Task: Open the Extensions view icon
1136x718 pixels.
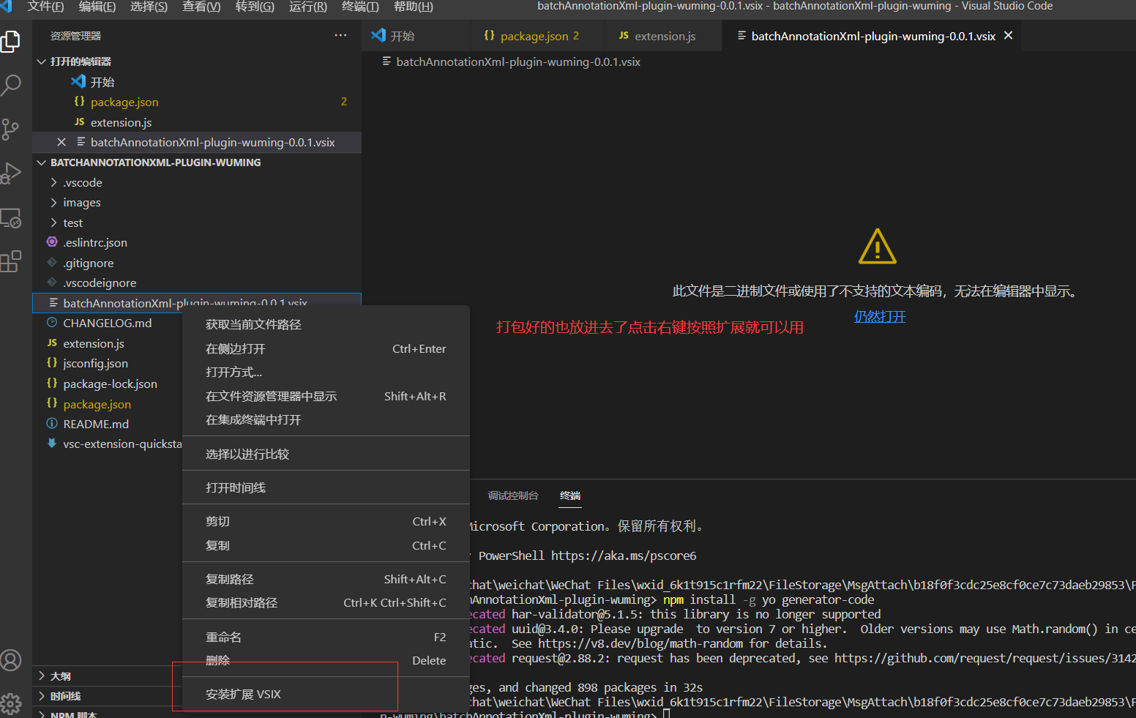Action: click(11, 261)
